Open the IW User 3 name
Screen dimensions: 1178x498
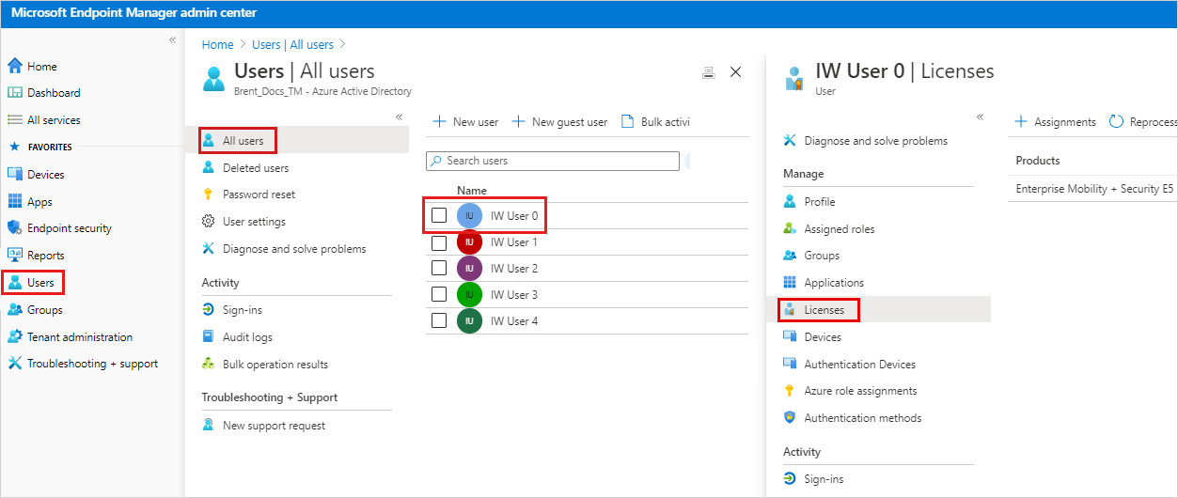tap(514, 295)
